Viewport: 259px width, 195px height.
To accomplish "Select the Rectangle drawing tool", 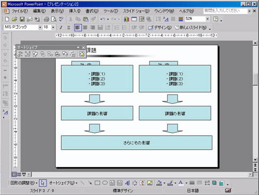I will tap(98, 183).
